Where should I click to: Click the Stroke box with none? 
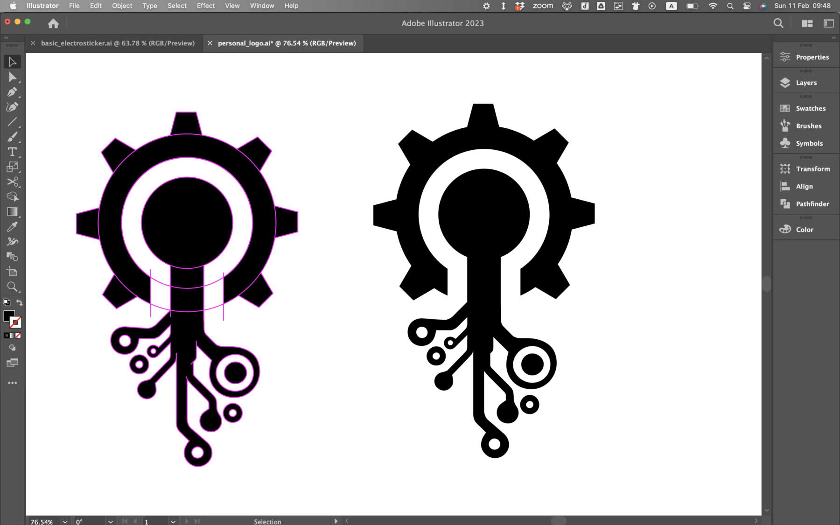pyautogui.click(x=16, y=322)
